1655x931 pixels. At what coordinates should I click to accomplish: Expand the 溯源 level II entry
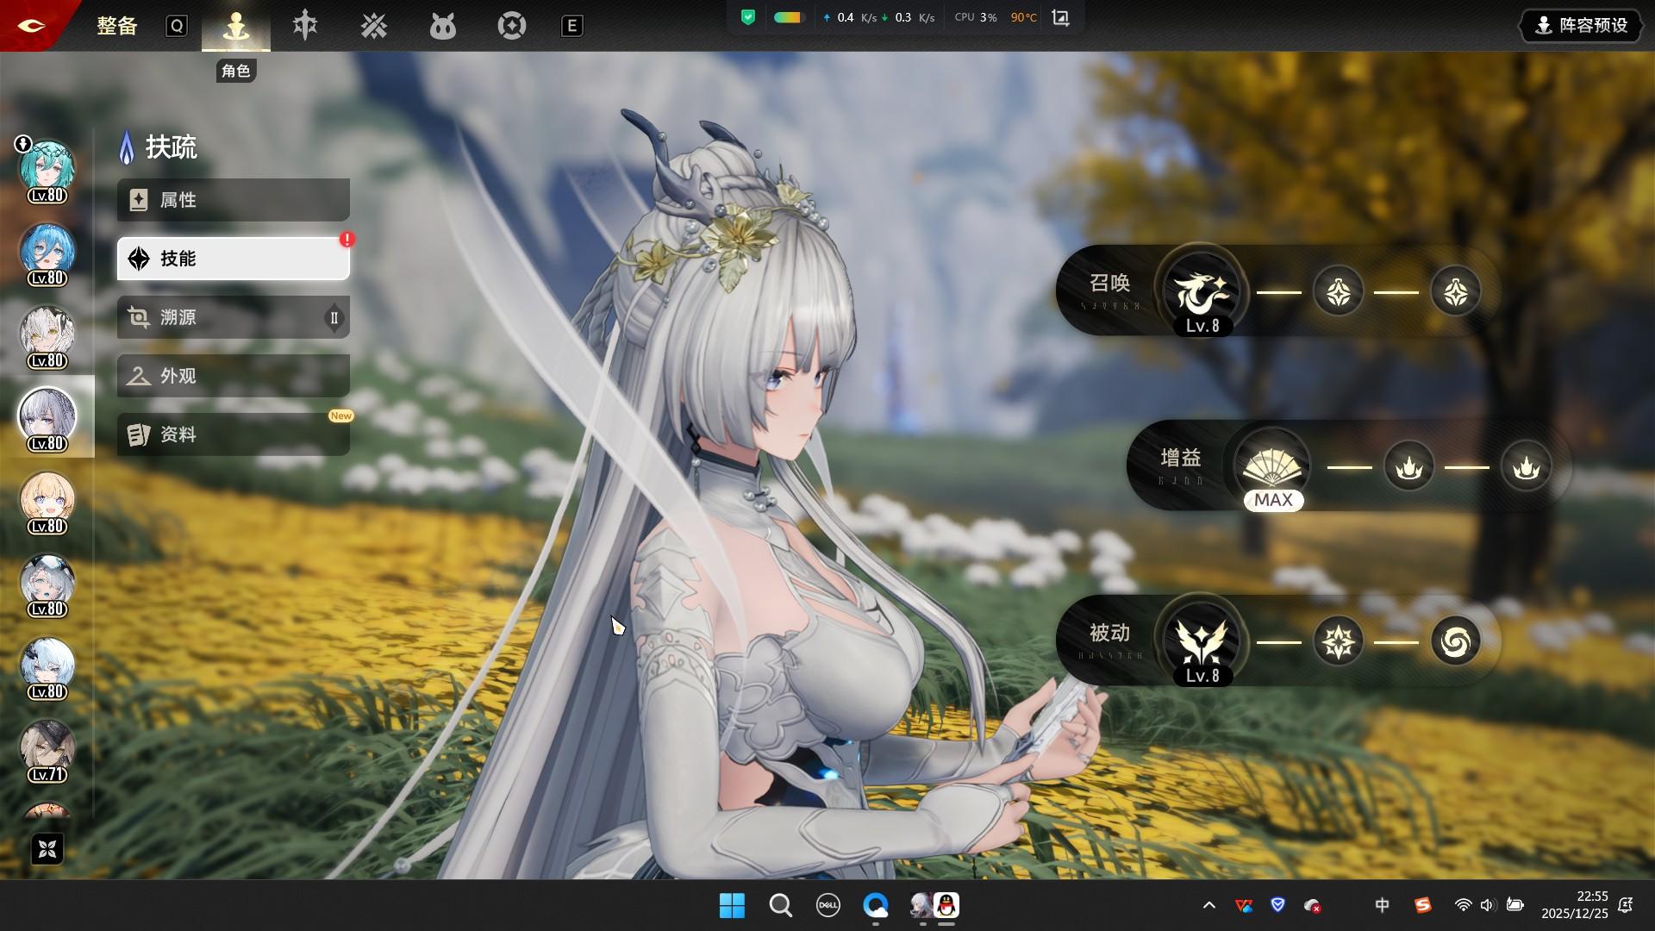click(233, 317)
